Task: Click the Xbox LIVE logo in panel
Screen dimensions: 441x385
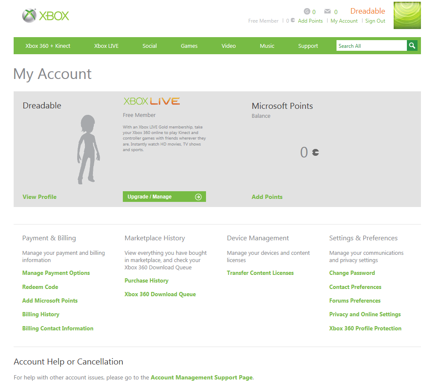Action: 151,101
